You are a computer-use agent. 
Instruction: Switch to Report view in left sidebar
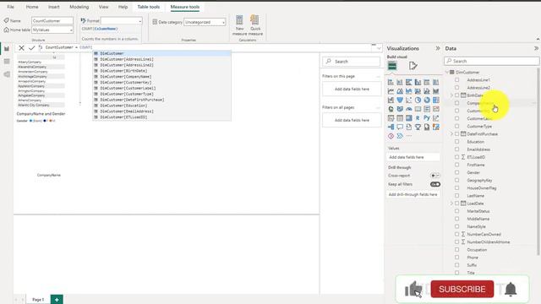7,49
